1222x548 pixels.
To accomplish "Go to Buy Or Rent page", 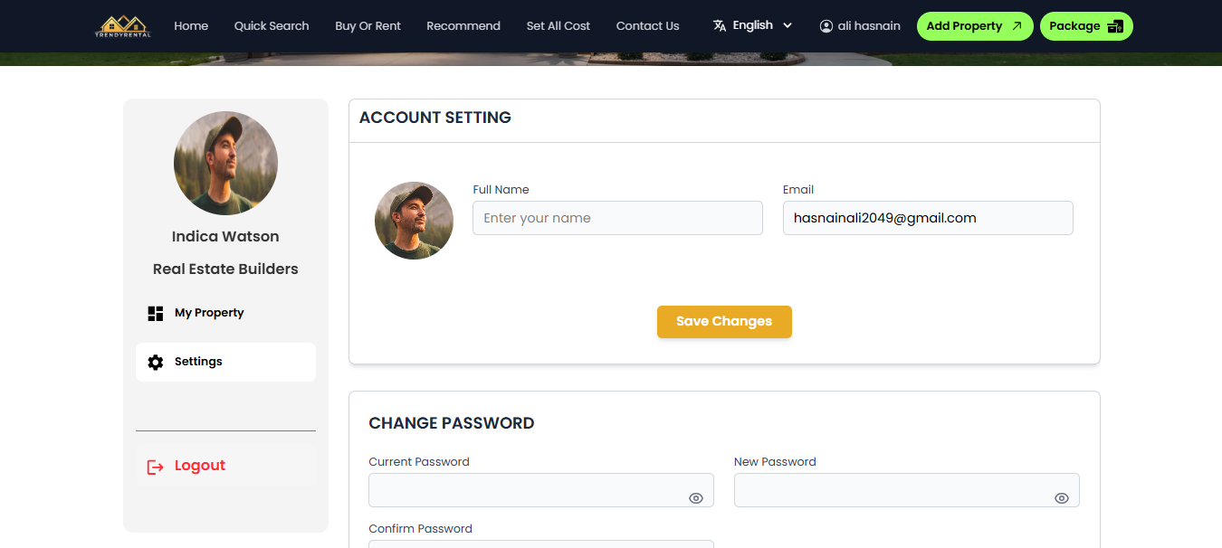I will tap(368, 26).
